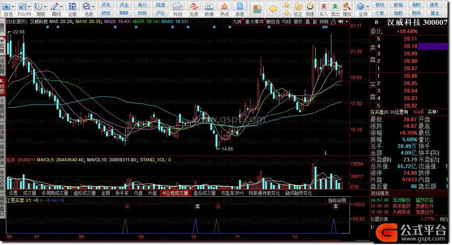The height and width of the screenshot is (245, 452).
Task: Expand the 选股 dropdown arrow
Action: pyautogui.click(x=93, y=6)
